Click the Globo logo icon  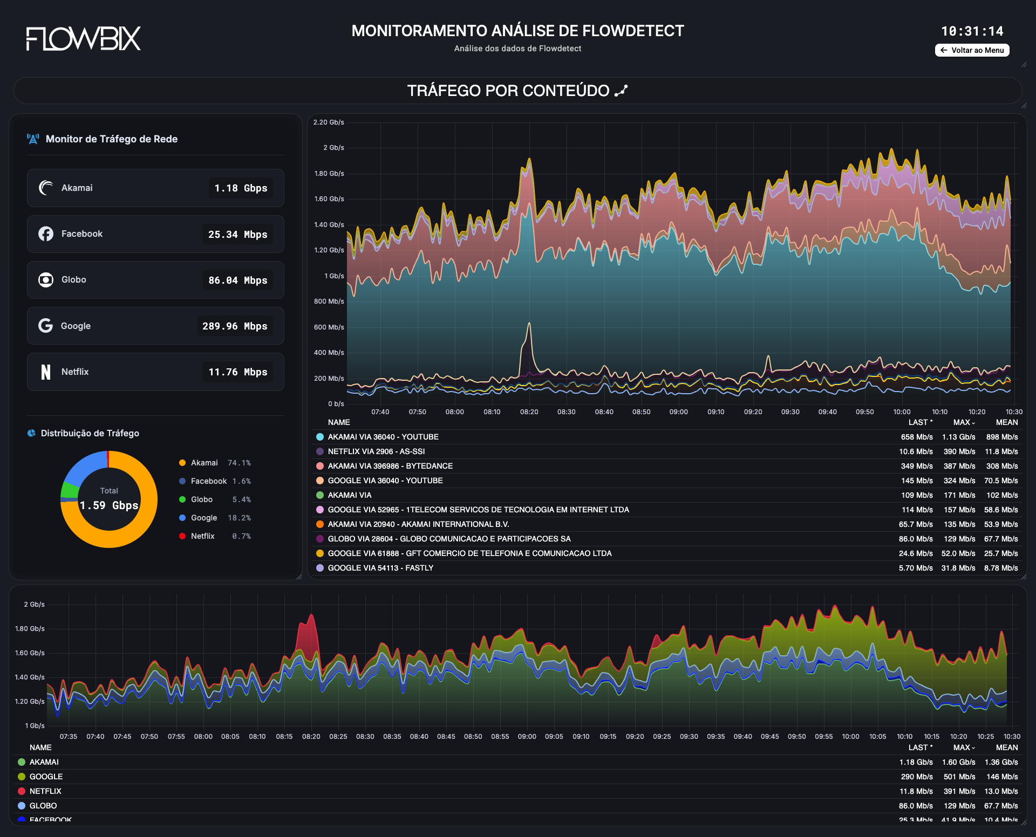click(x=46, y=280)
